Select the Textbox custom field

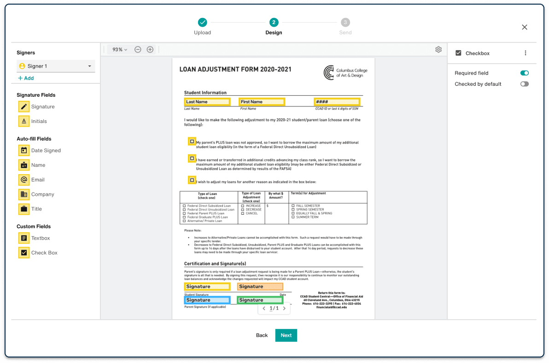pos(37,238)
